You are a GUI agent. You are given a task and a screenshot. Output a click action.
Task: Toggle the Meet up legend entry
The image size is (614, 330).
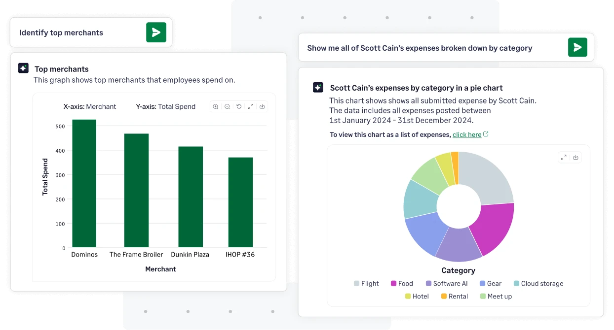click(496, 296)
